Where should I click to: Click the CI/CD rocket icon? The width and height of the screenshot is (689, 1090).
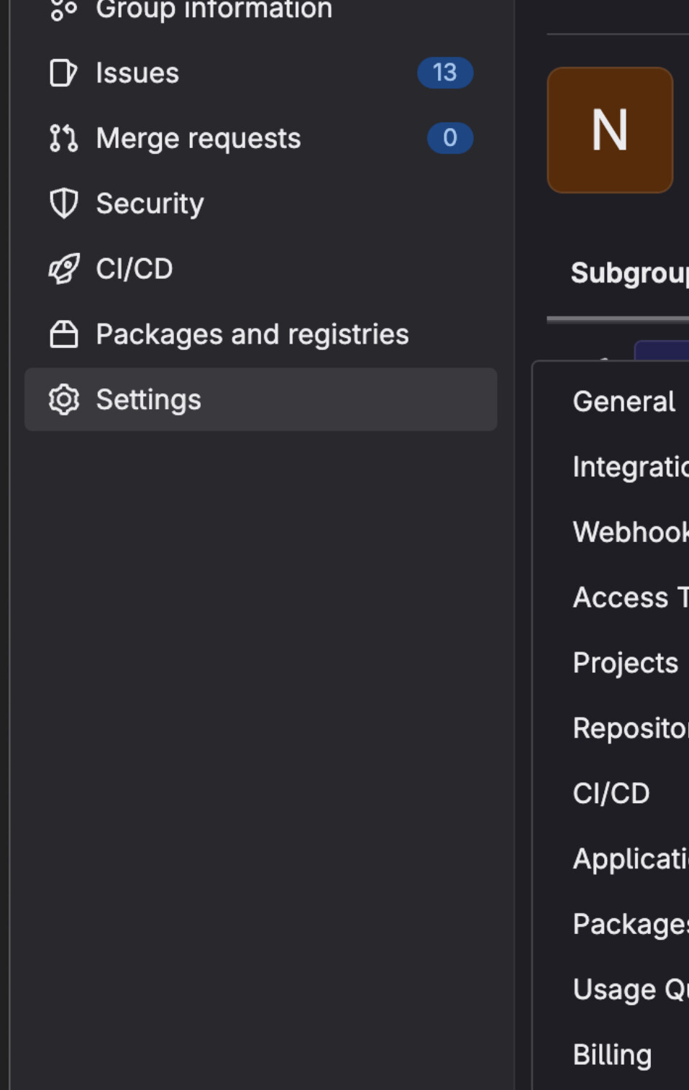click(63, 269)
